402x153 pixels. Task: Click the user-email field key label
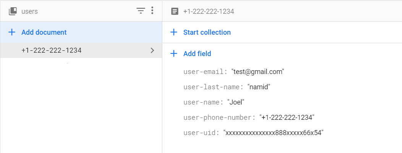[x=205, y=72]
